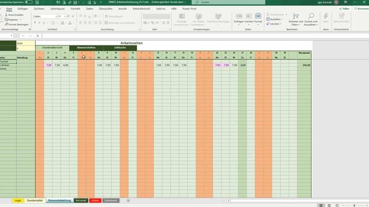Toggle italic formatting
369x207 pixels.
click(x=39, y=23)
